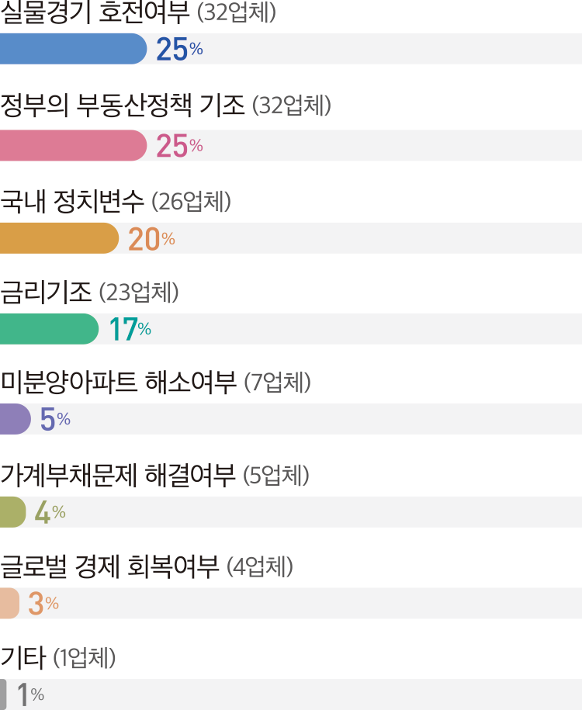Click the teal 17% value text
This screenshot has height=710, width=582.
(x=130, y=329)
